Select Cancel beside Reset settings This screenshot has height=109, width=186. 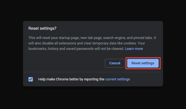pyautogui.click(x=115, y=63)
